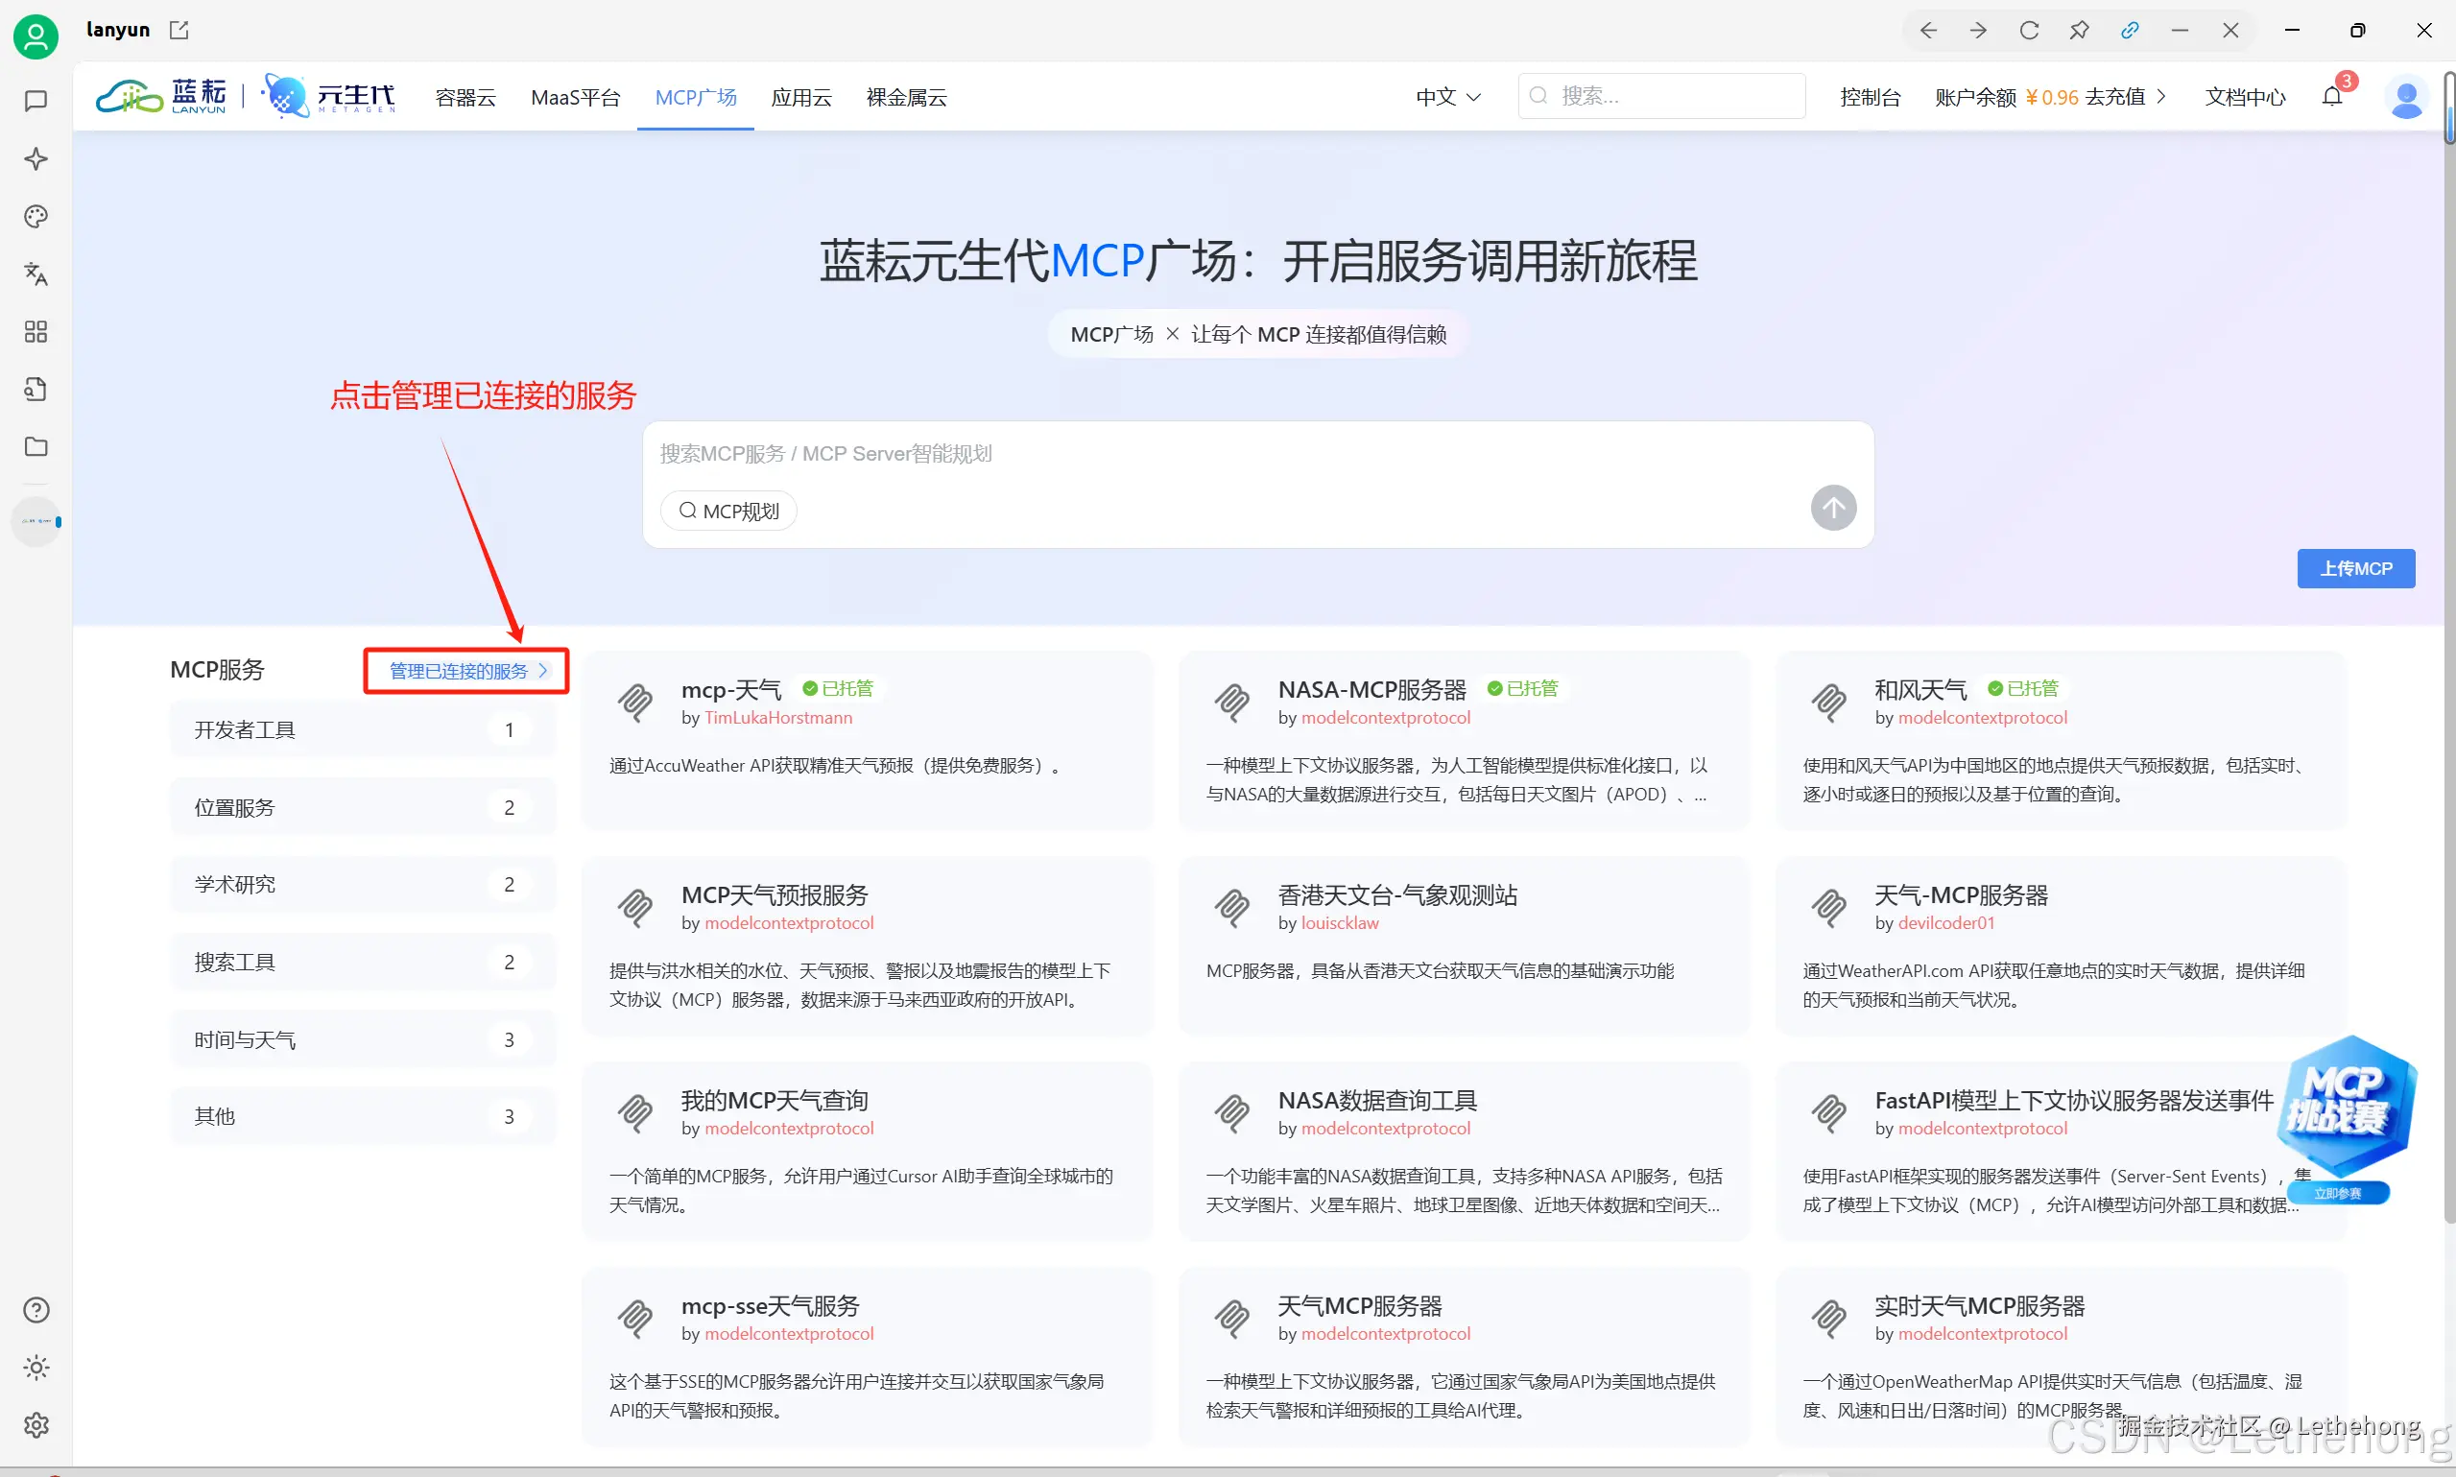
Task: Open the palette theme icon in left sidebar
Action: point(36,216)
